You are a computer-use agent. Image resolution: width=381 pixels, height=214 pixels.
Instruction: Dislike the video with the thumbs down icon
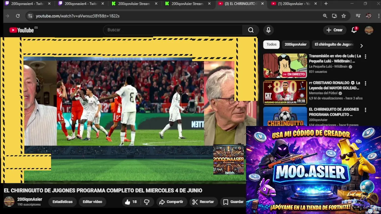147,202
